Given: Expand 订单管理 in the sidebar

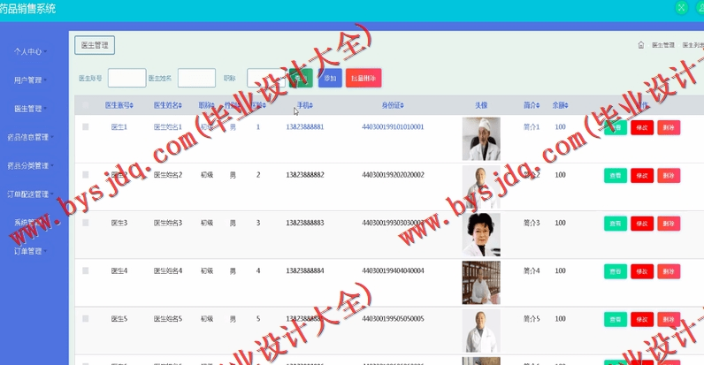Looking at the screenshot, I should tap(30, 251).
